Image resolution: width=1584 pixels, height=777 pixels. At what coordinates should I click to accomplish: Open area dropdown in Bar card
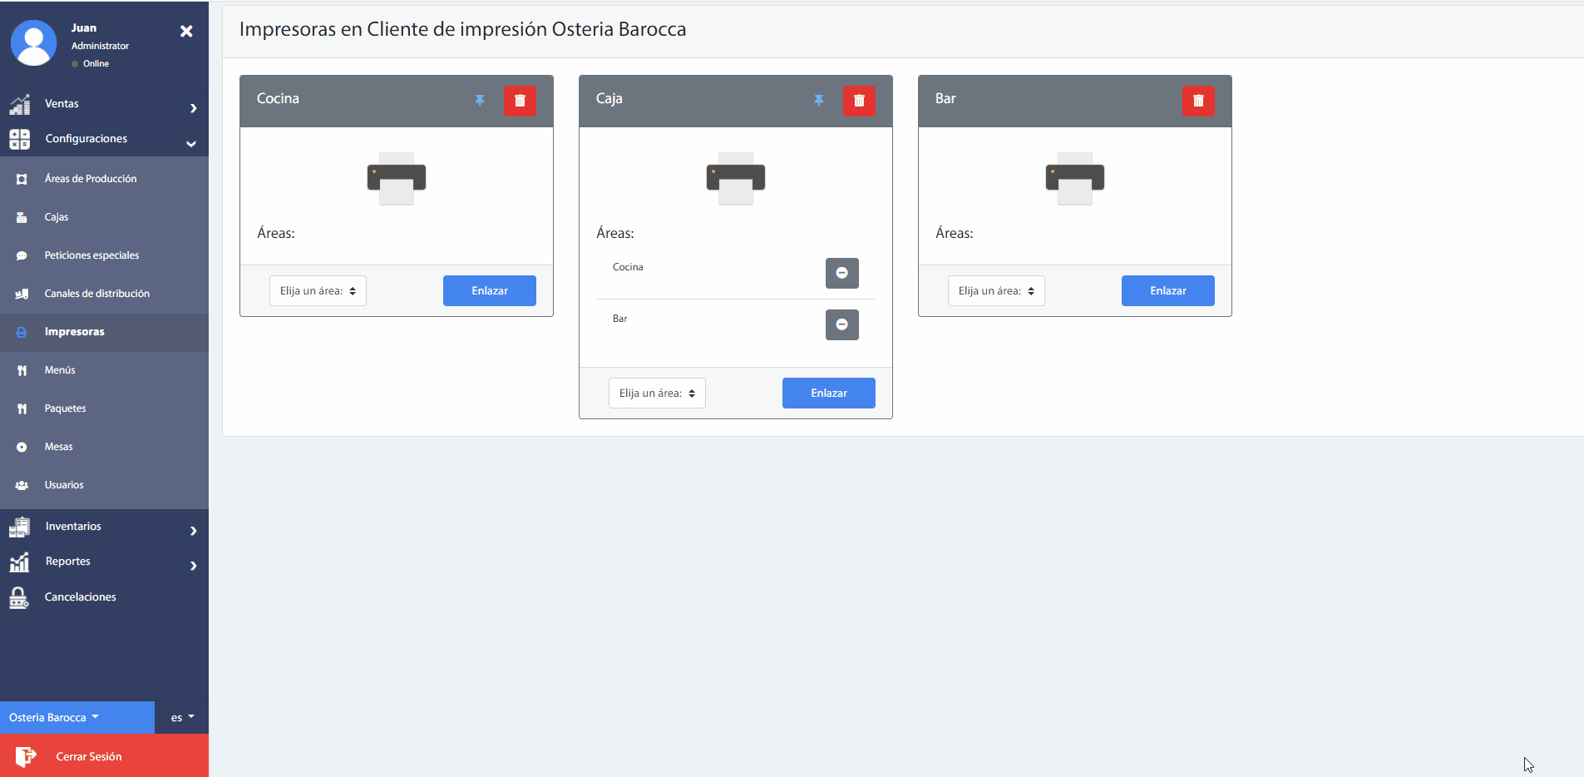pos(996,291)
